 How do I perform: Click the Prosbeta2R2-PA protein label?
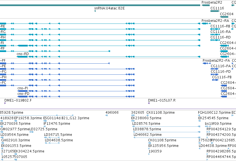[x=216, y=61]
